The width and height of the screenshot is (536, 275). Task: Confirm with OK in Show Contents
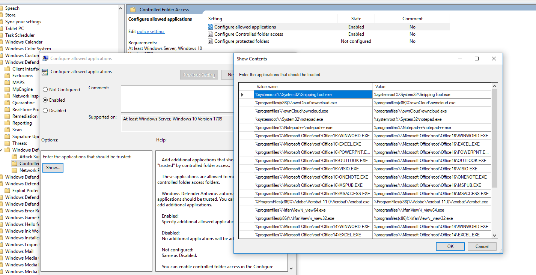pos(450,246)
